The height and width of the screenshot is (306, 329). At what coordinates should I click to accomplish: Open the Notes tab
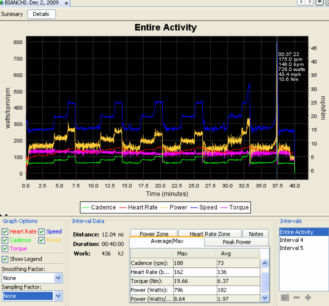pyautogui.click(x=256, y=234)
